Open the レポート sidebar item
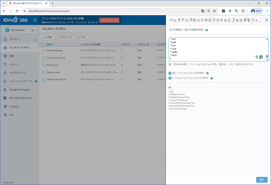This screenshot has width=271, height=185. pos(14,64)
